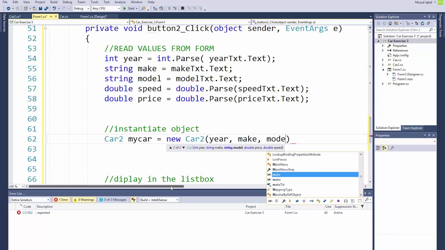Click the Search Solution Explorer input field
Viewport: 445px width, 250px height.
click(402, 30)
